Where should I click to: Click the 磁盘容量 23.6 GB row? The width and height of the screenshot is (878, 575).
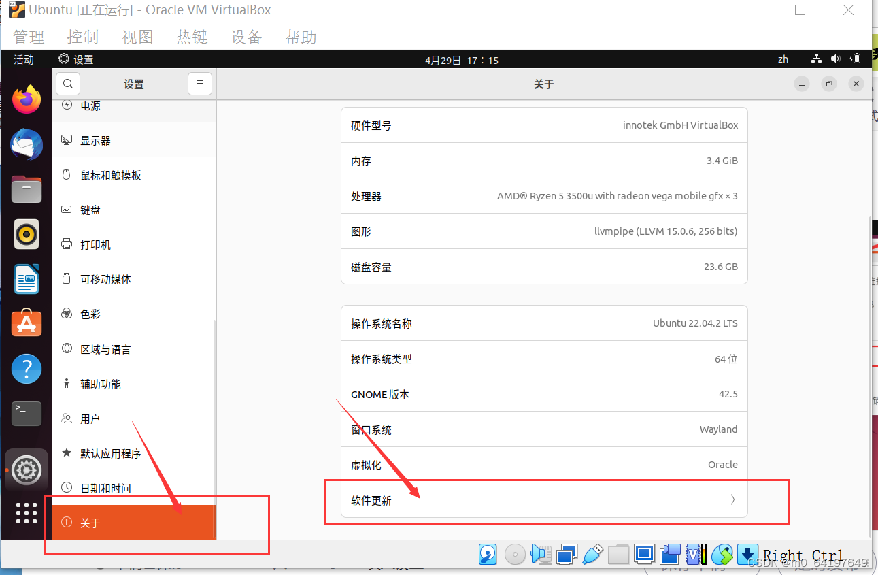coord(544,267)
